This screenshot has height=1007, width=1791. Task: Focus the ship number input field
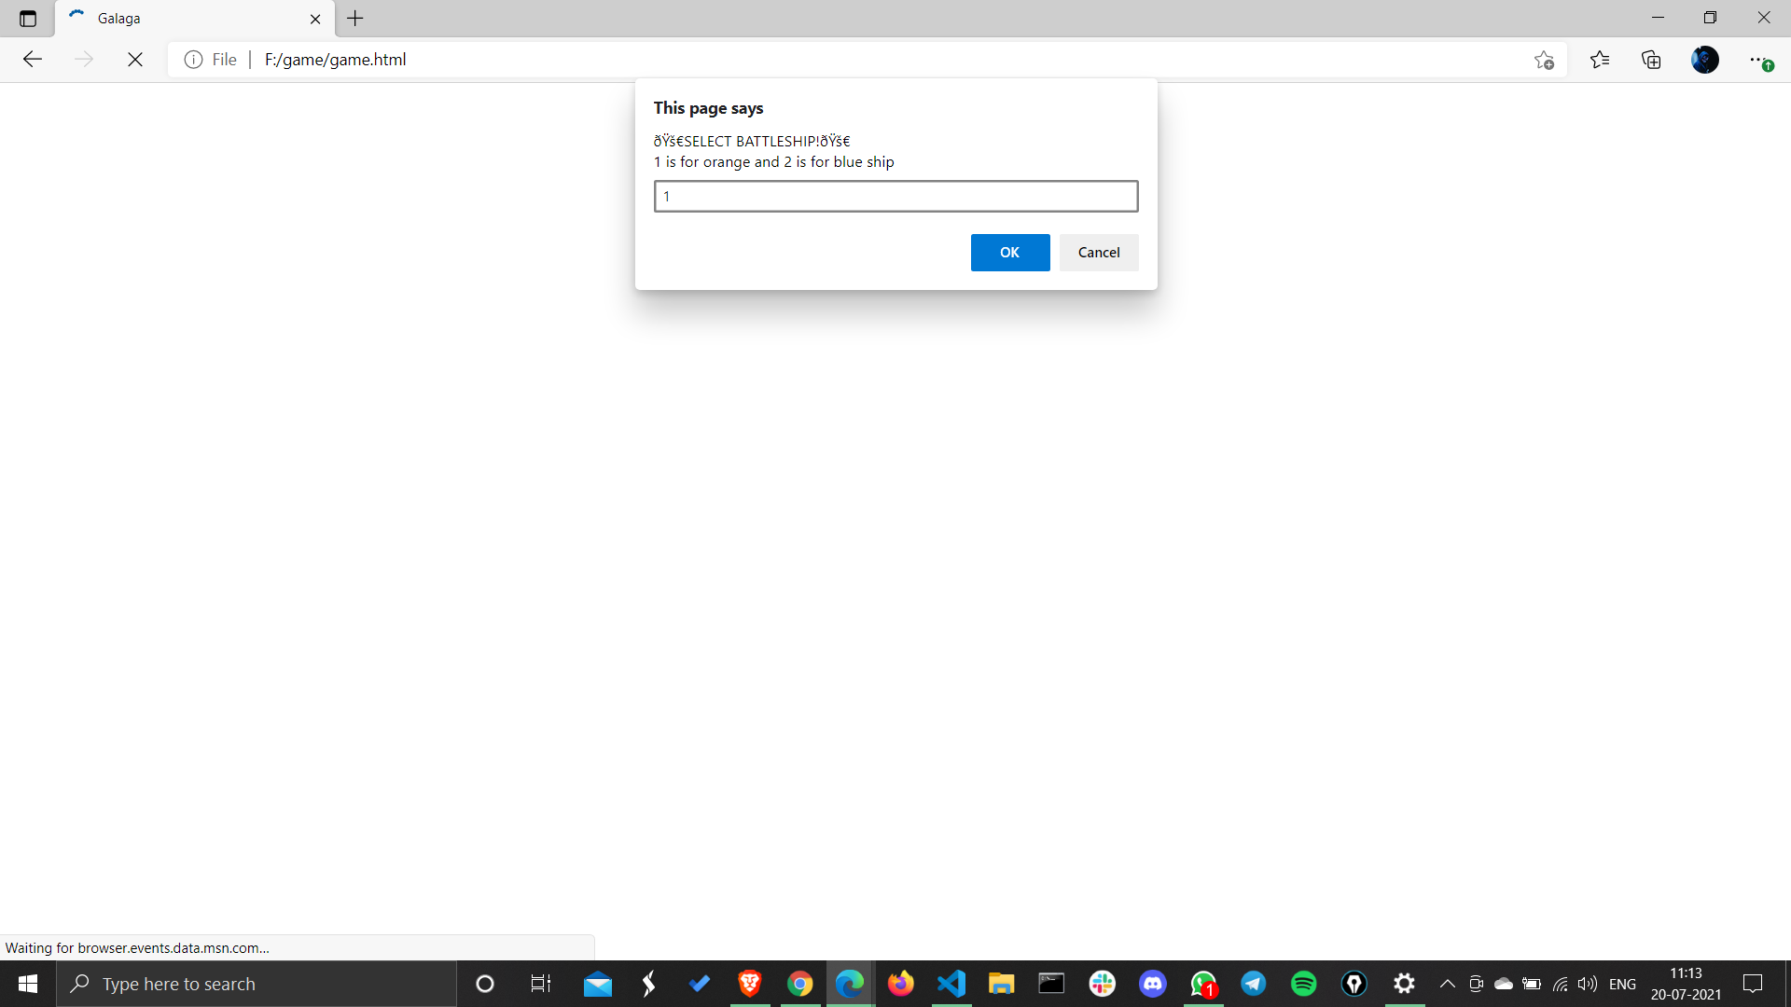click(895, 196)
